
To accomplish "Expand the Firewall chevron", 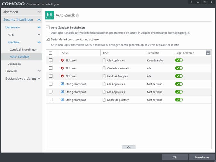I will 39,71.
